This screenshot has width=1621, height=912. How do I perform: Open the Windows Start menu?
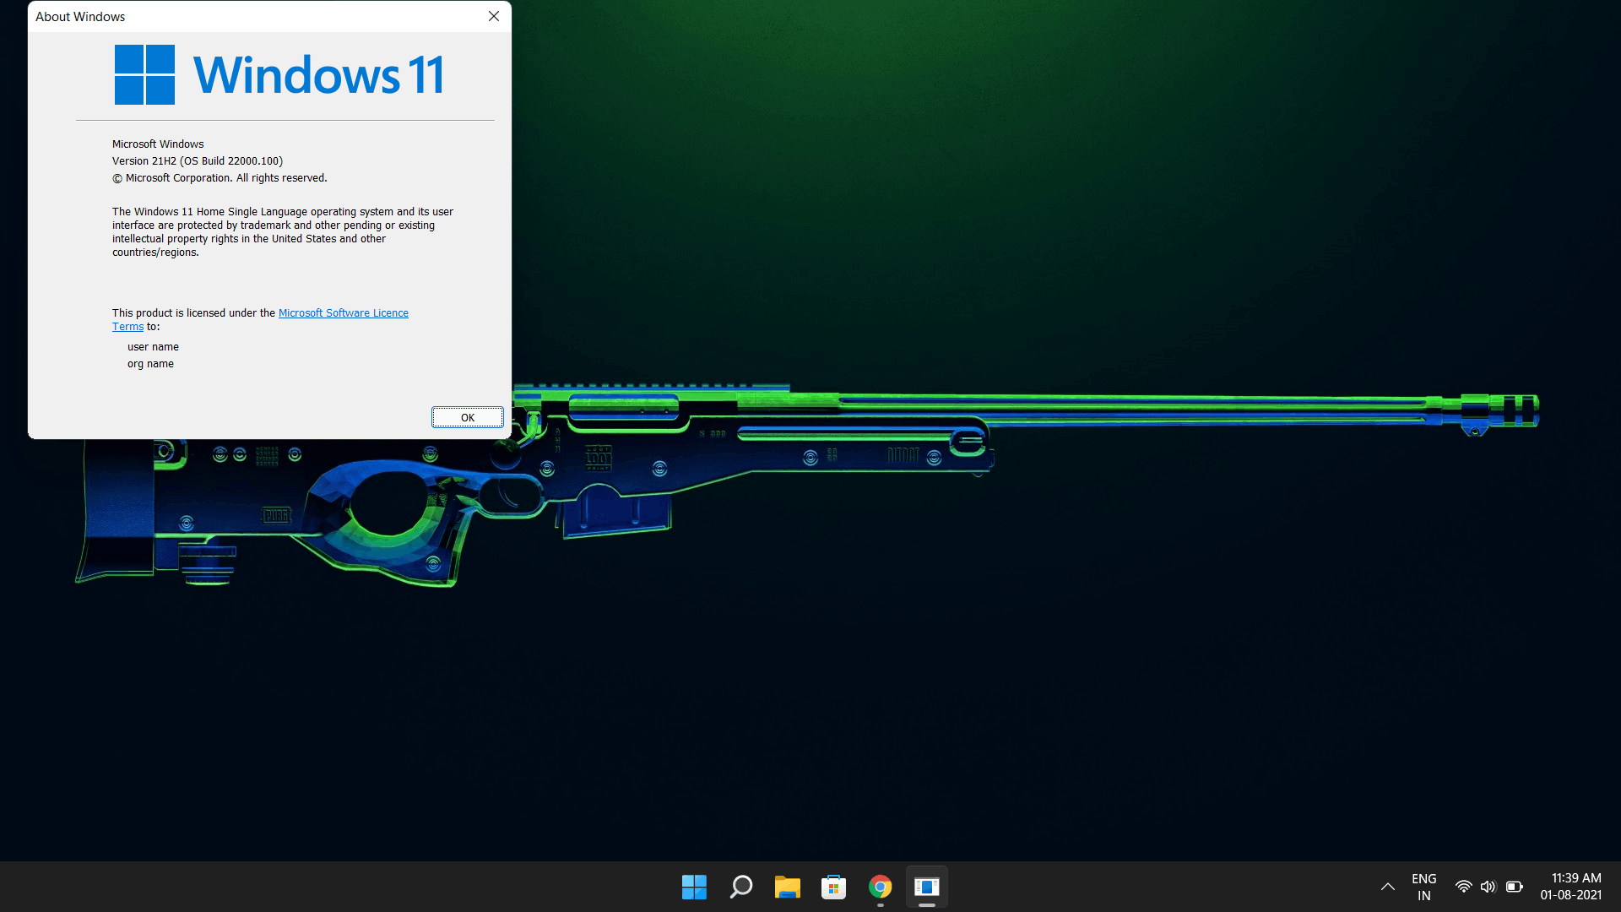pos(694,887)
